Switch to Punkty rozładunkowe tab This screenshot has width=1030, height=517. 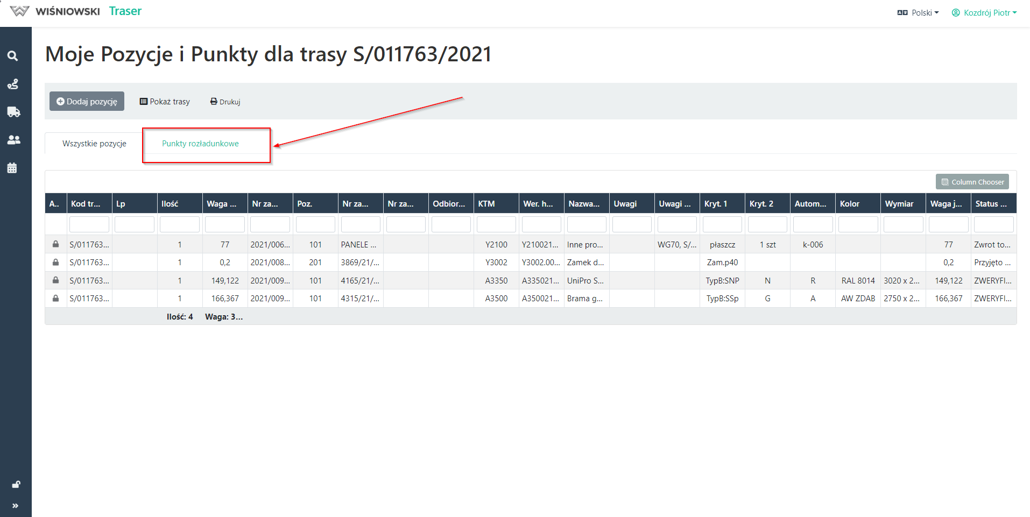tap(200, 144)
